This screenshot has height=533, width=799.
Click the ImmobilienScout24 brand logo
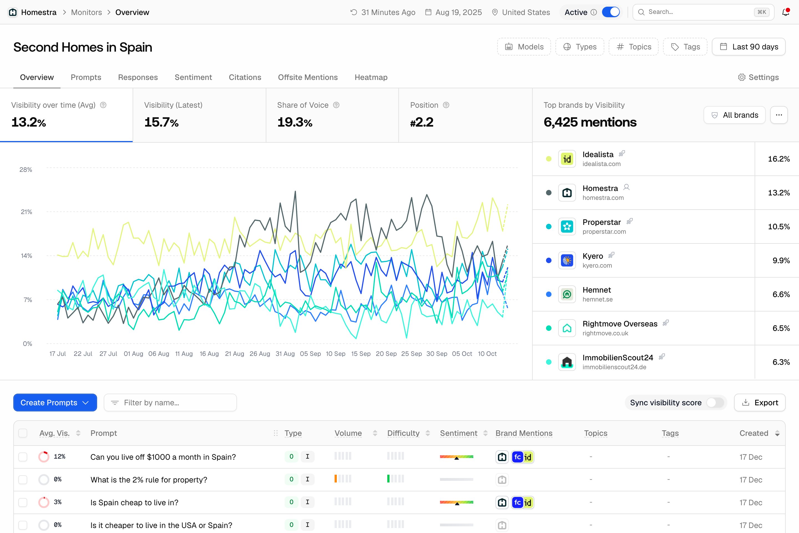[567, 362]
